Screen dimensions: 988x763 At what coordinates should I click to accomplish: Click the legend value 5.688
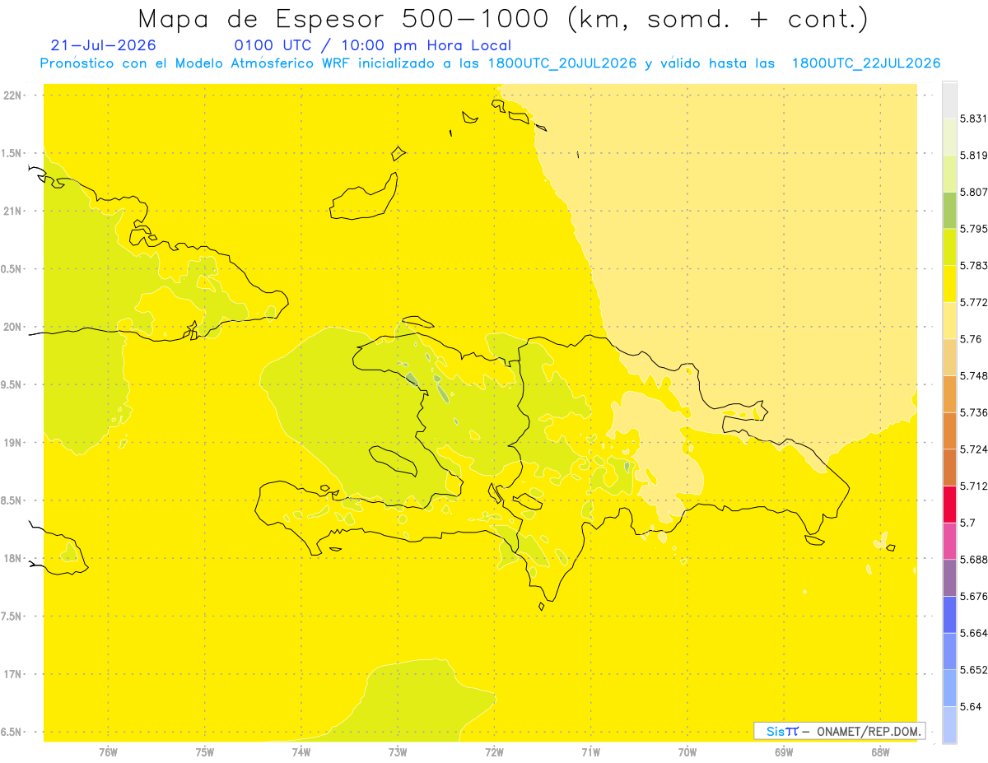(x=973, y=560)
